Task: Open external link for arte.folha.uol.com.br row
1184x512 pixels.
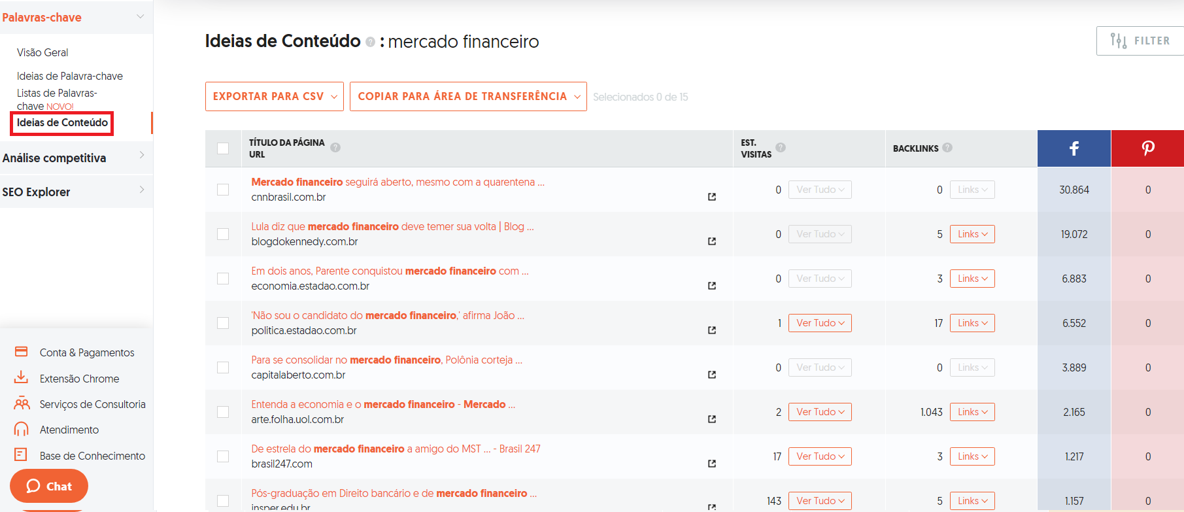Action: (x=712, y=419)
